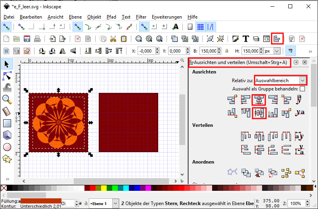The width and height of the screenshot is (318, 209).
Task: Expand toolbox overflow chevron at bottom
Action: click(7, 179)
